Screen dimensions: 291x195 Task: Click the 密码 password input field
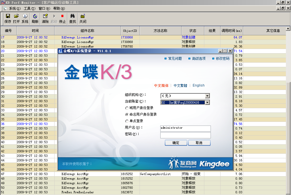pyautogui.click(x=185, y=135)
